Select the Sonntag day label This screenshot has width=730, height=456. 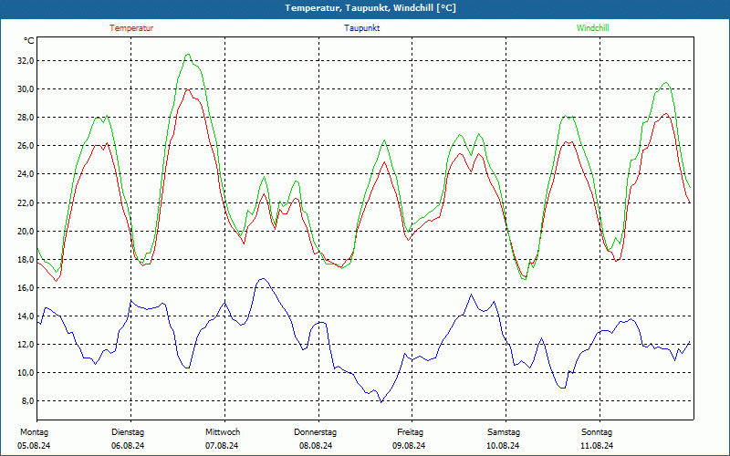pos(597,432)
